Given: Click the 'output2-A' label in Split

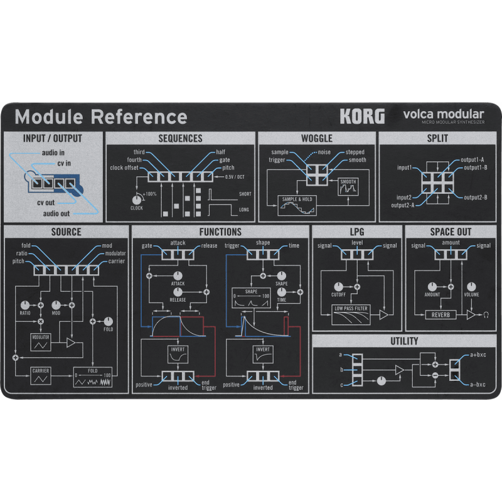Looking at the screenshot, I should (402, 205).
